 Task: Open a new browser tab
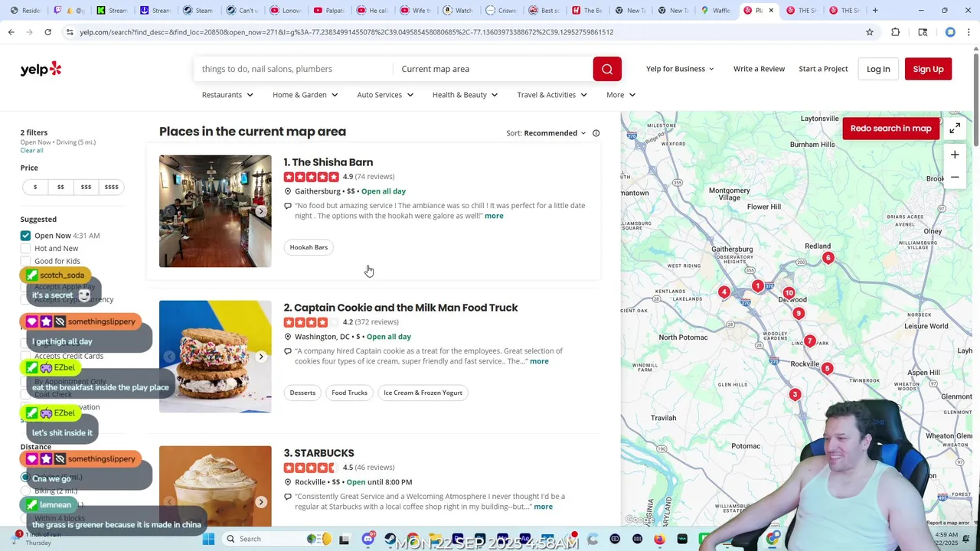point(875,10)
